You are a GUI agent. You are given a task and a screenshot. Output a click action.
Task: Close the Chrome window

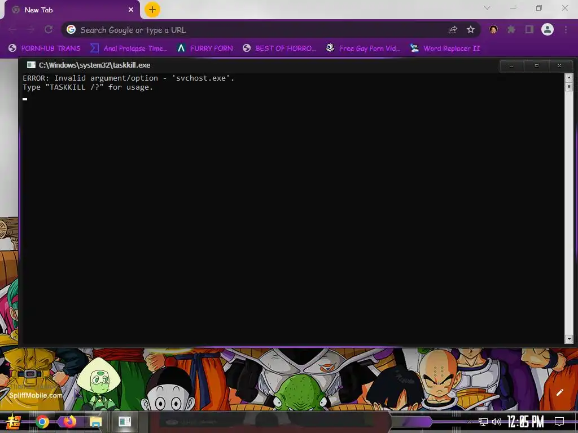pos(564,8)
